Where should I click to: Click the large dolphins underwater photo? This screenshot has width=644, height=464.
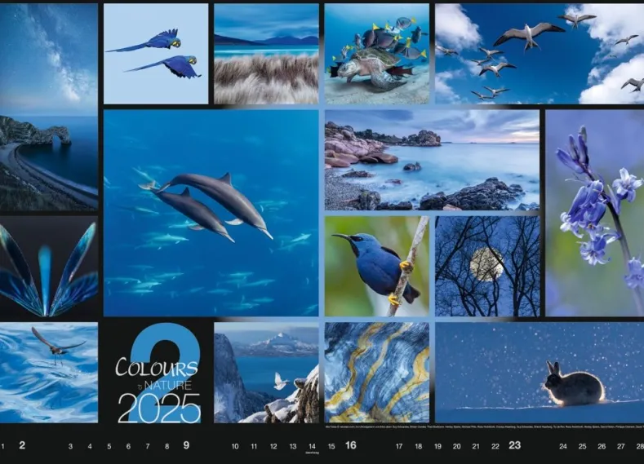[211, 213]
